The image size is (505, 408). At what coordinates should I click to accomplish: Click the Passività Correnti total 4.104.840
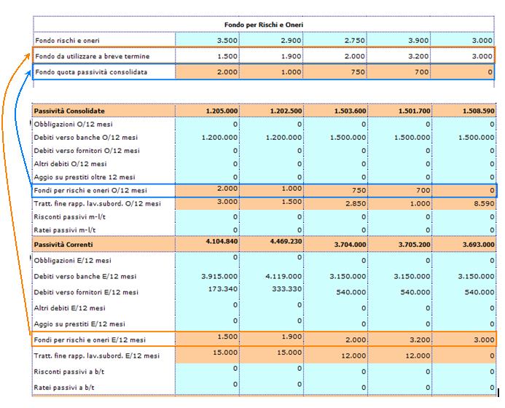coord(222,241)
